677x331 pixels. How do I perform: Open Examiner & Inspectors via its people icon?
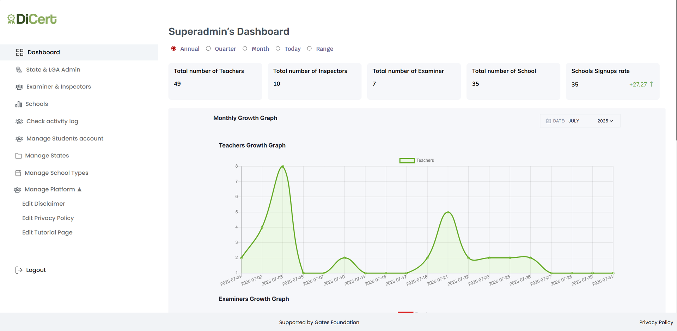19,87
